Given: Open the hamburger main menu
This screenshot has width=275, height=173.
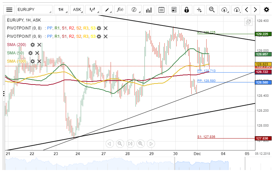Looking at the screenshot, I should click(9, 10).
